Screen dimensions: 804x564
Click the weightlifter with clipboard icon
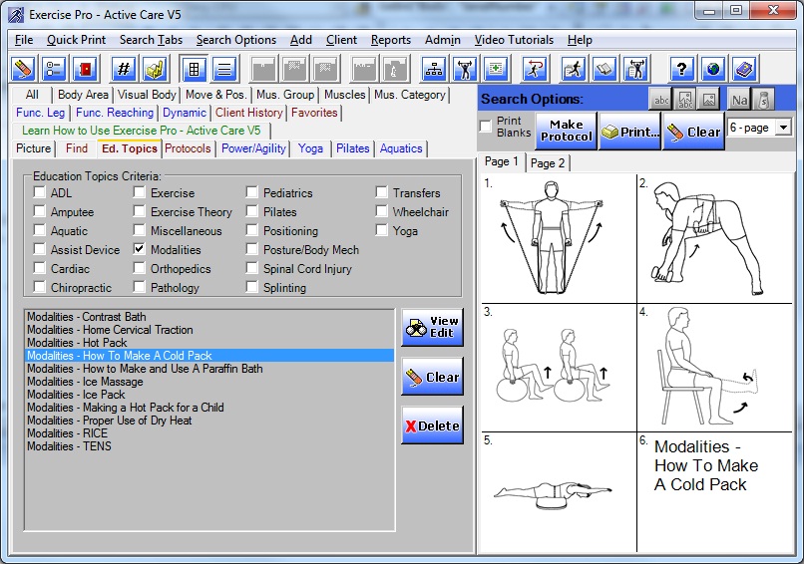635,69
